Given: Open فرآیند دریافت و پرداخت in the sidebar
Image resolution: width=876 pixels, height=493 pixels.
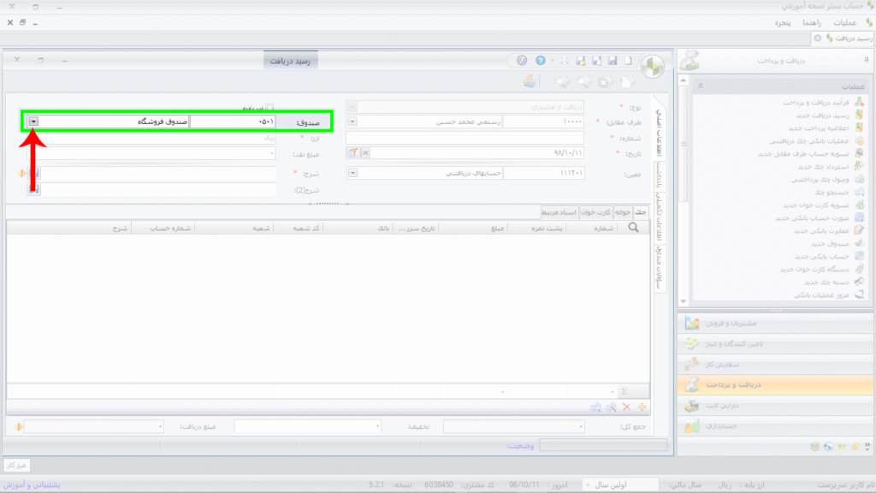Looking at the screenshot, I should 815,103.
